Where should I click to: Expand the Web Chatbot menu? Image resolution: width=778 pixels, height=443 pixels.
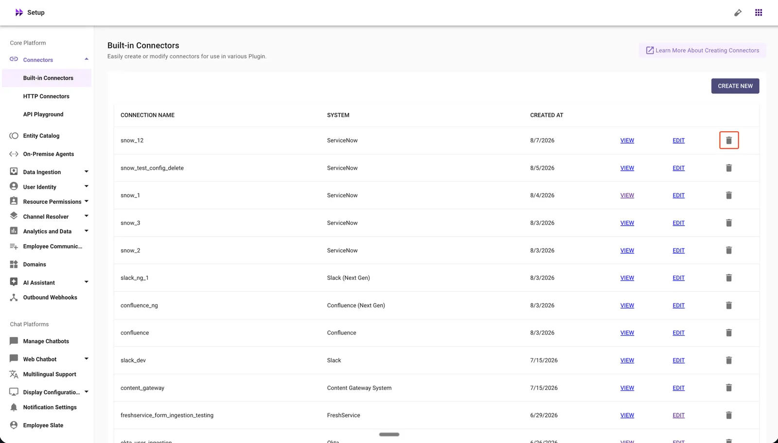(x=86, y=359)
